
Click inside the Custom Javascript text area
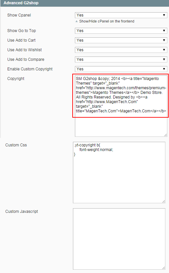point(119,239)
